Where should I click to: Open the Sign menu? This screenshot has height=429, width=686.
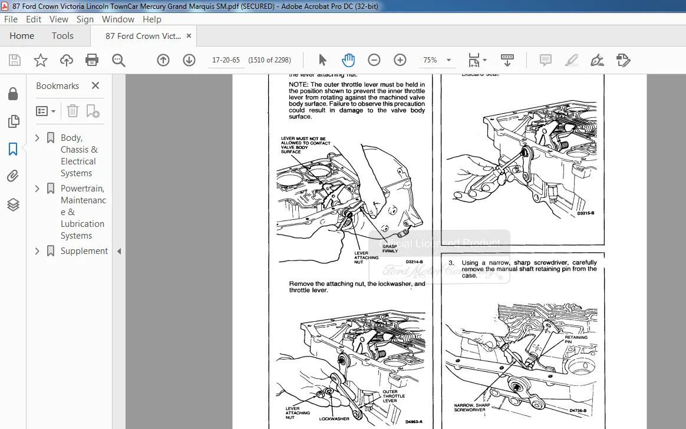tap(85, 19)
